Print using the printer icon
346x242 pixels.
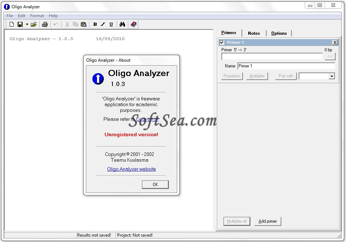point(45,24)
